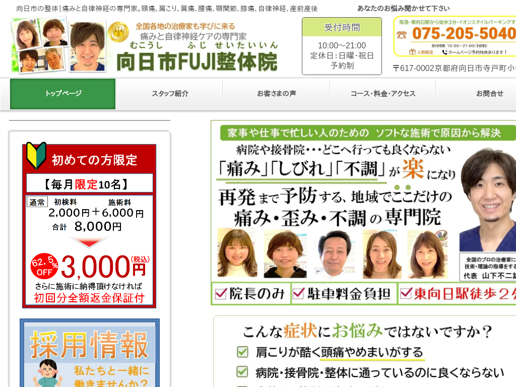Go to お客さまの声 page
The image size is (516, 387).
pos(276,94)
